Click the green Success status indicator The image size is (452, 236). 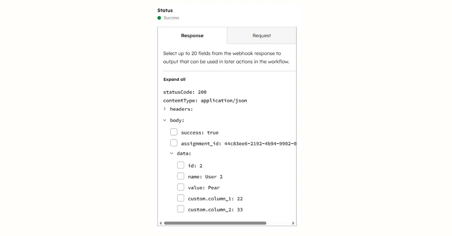pos(158,18)
